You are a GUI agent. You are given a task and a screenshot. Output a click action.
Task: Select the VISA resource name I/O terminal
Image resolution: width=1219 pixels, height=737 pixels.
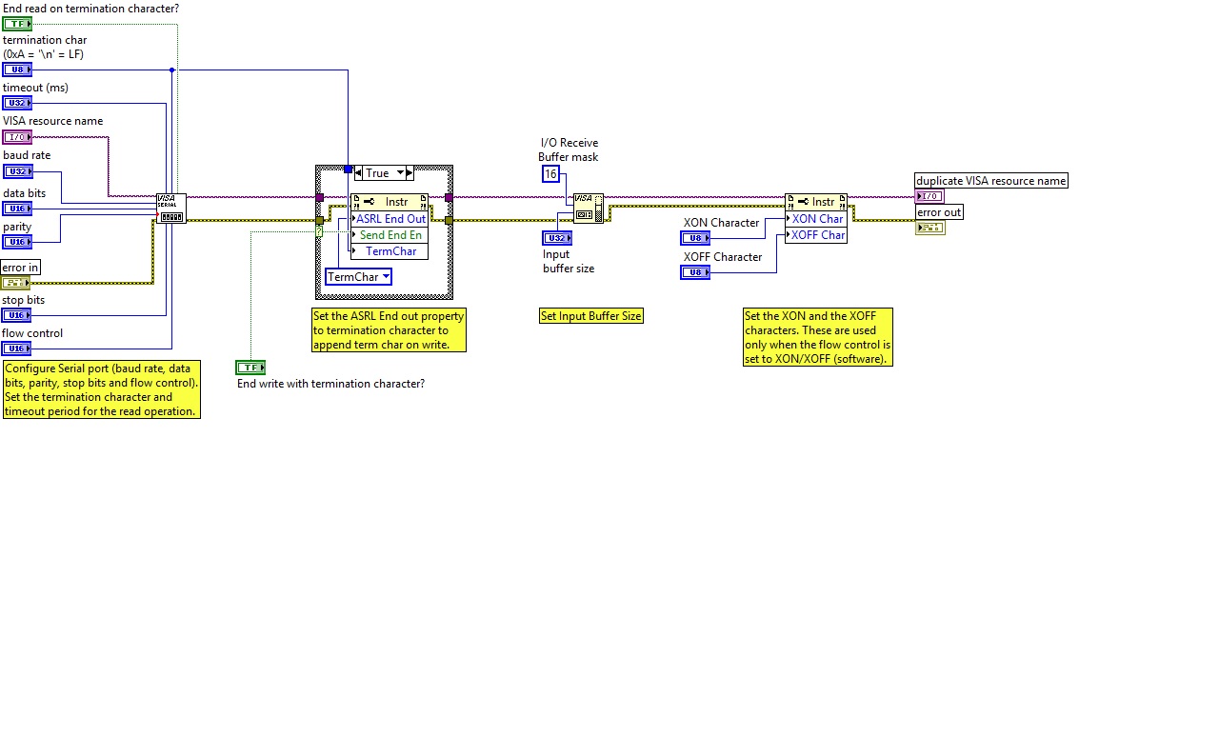[x=17, y=137]
